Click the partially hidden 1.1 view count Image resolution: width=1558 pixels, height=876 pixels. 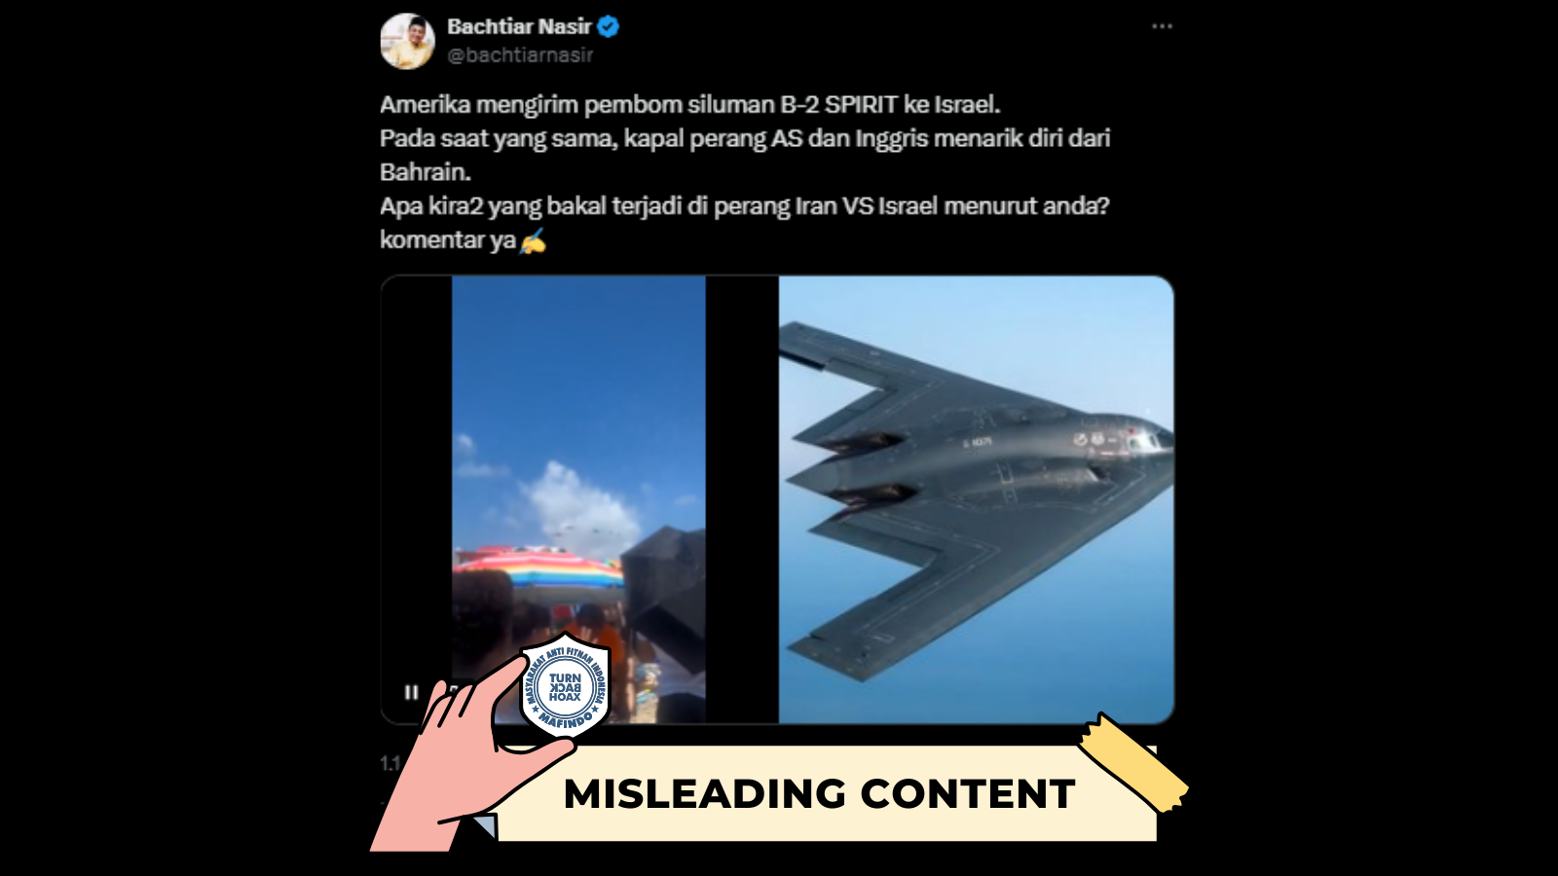click(390, 763)
